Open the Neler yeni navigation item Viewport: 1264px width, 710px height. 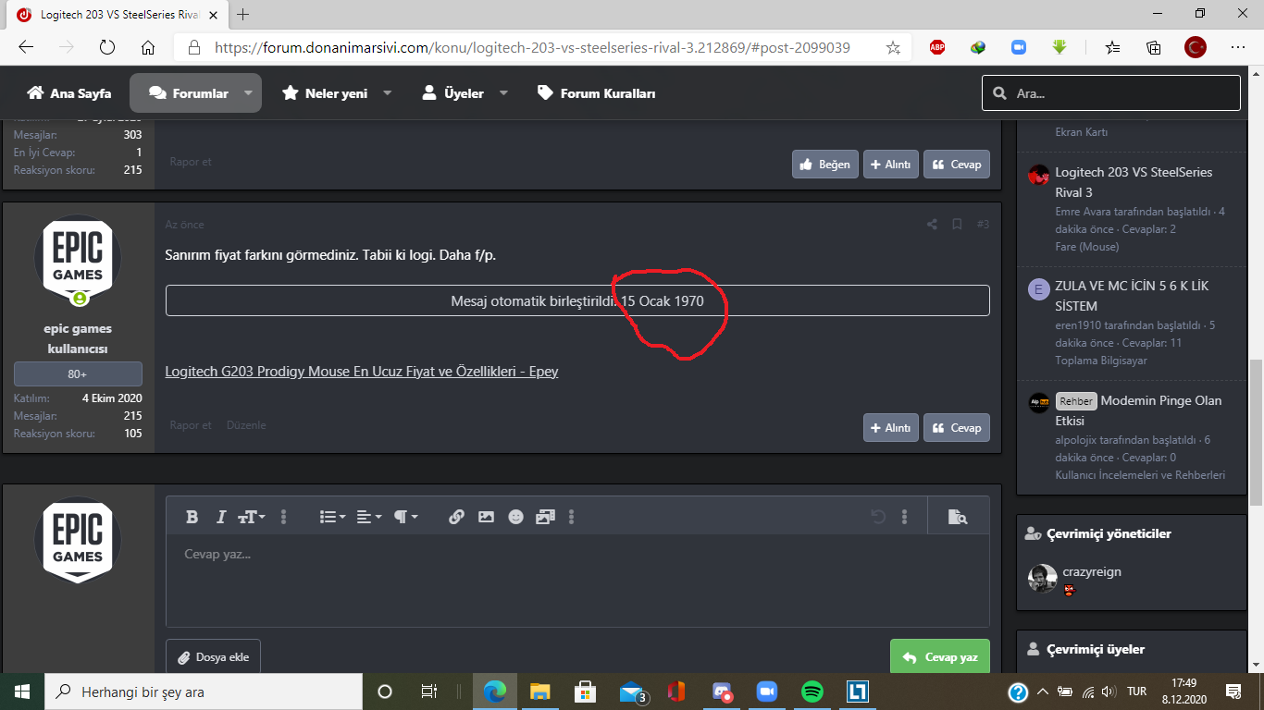tap(325, 93)
